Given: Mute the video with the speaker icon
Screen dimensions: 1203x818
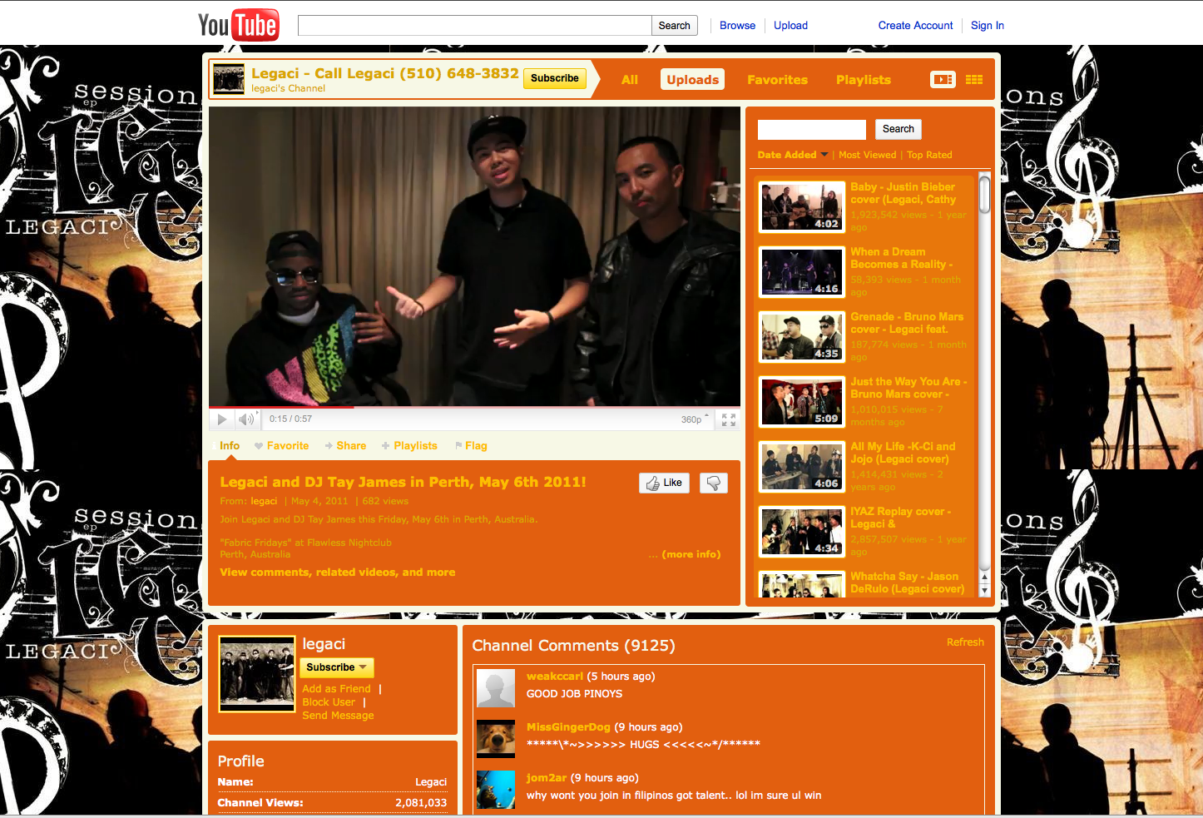Looking at the screenshot, I should [x=246, y=419].
